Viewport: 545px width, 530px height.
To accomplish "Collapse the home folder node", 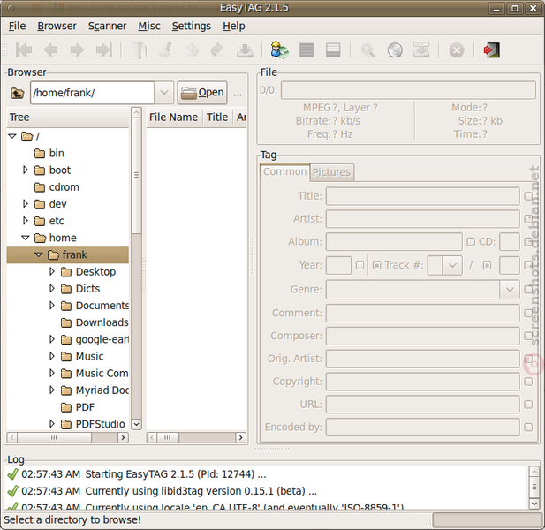I will click(26, 238).
